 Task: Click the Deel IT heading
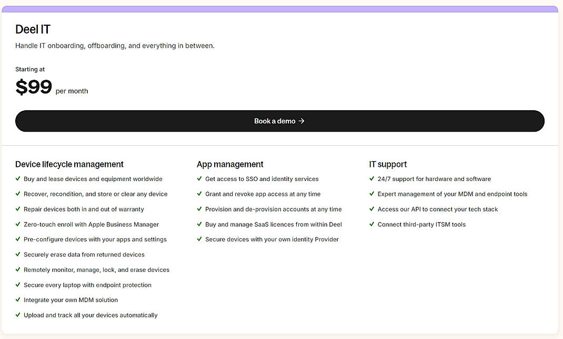pos(33,29)
